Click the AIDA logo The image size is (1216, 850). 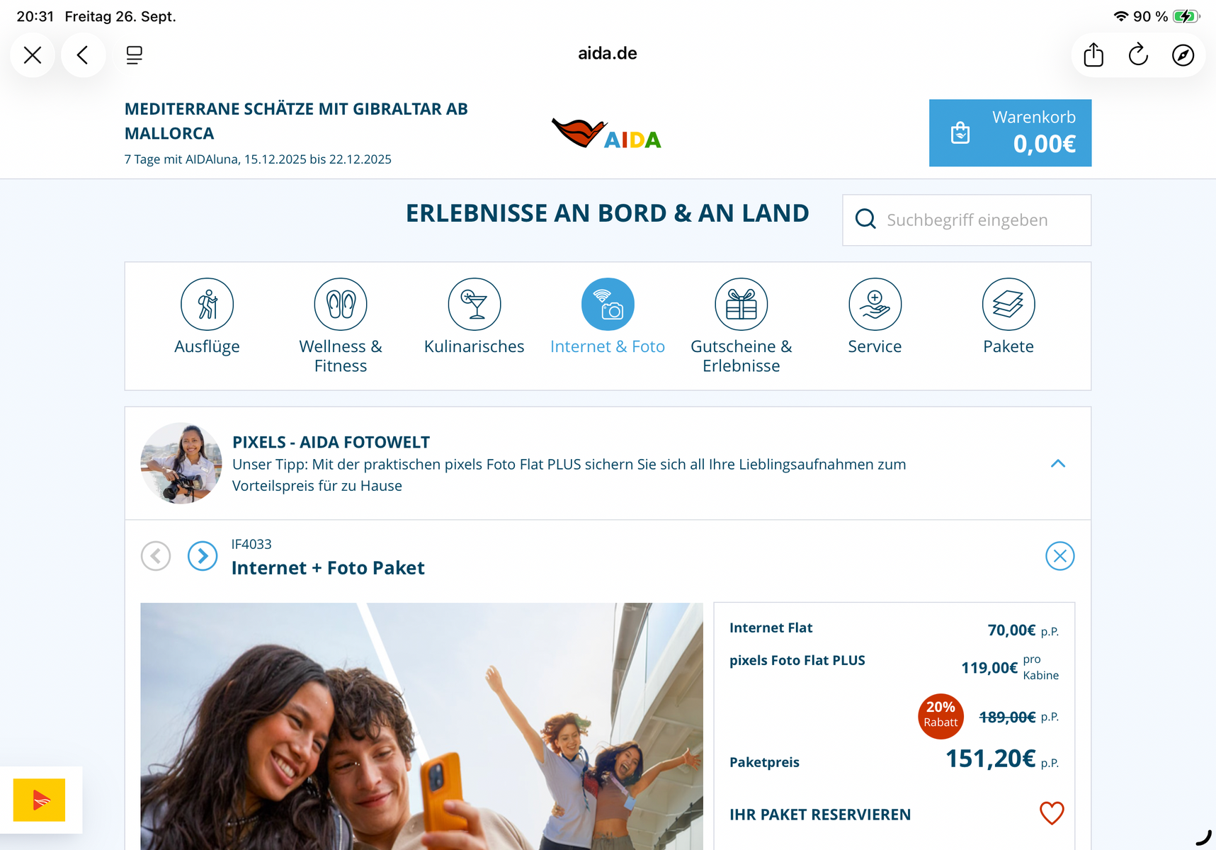coord(607,133)
